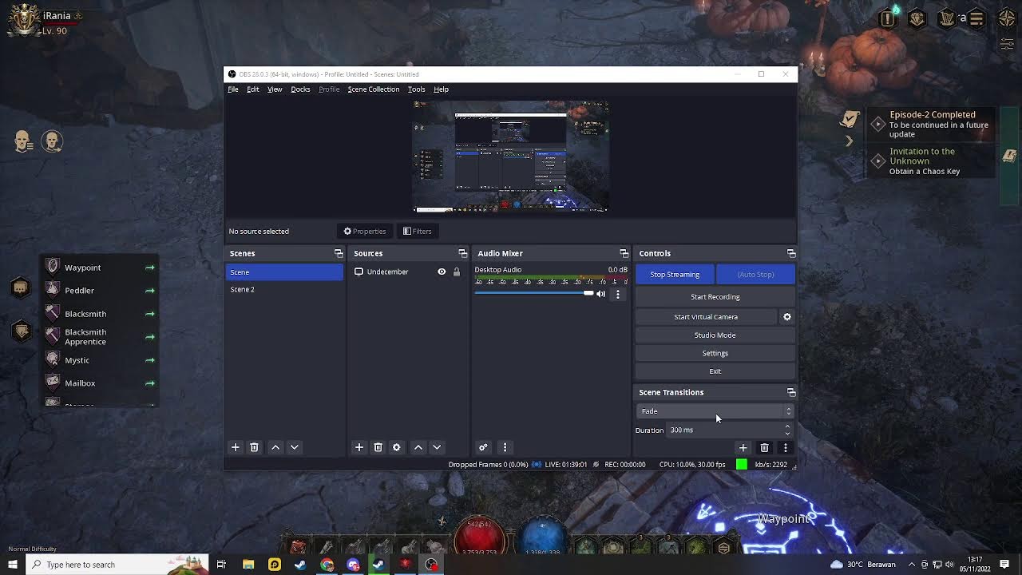
Task: Open the game main menu hamburger icon
Action: point(976,18)
